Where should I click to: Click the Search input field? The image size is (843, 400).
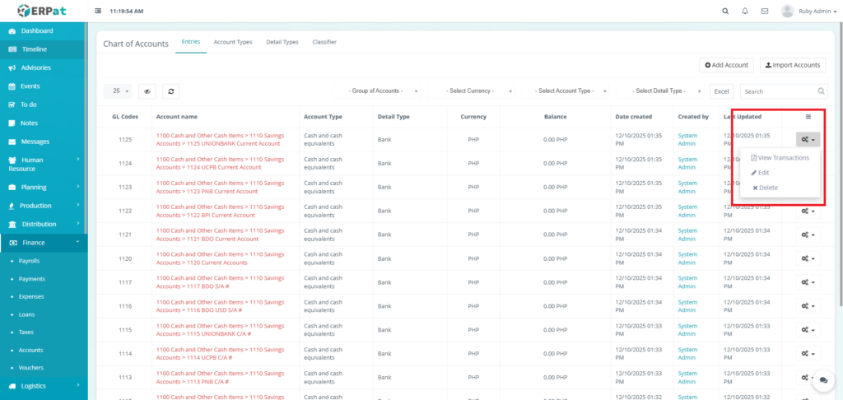click(x=779, y=91)
